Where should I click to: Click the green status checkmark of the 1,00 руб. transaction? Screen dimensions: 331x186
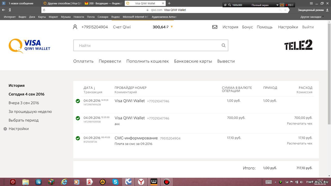[78, 101]
